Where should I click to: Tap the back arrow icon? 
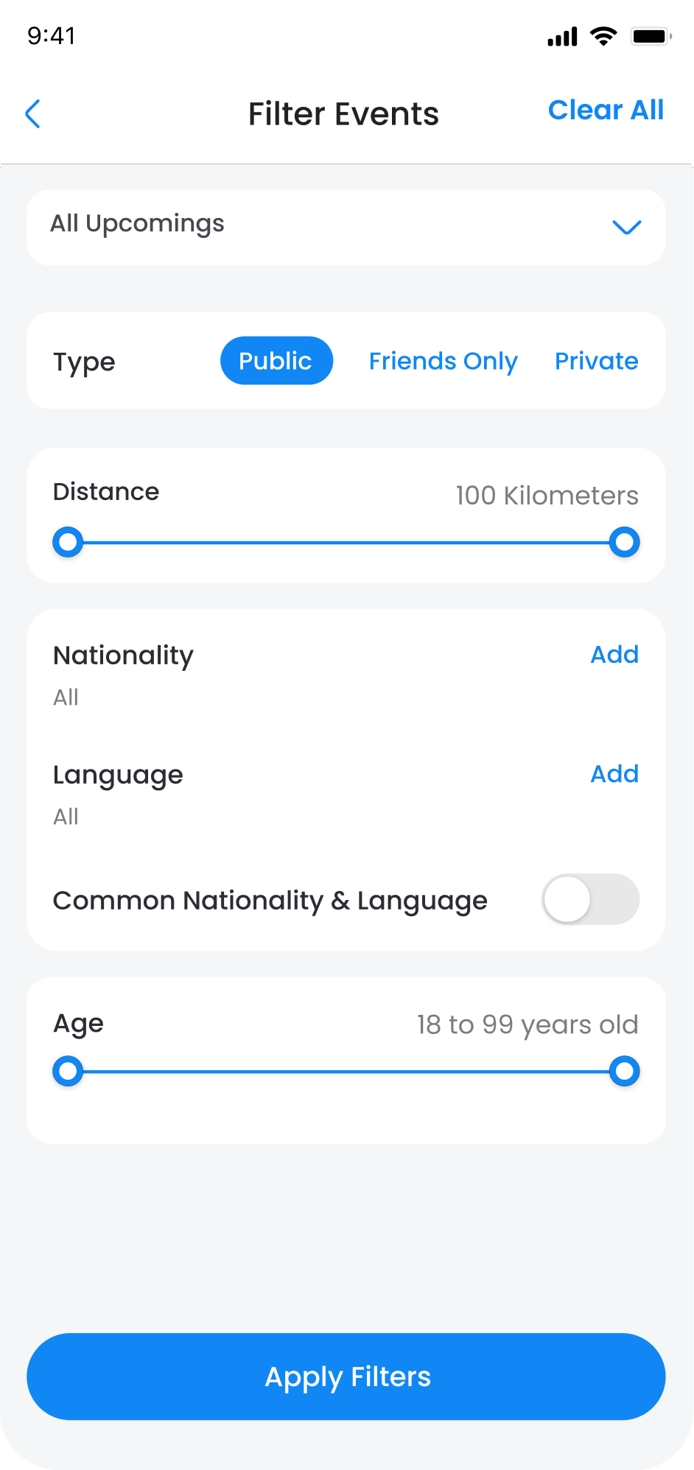coord(33,114)
